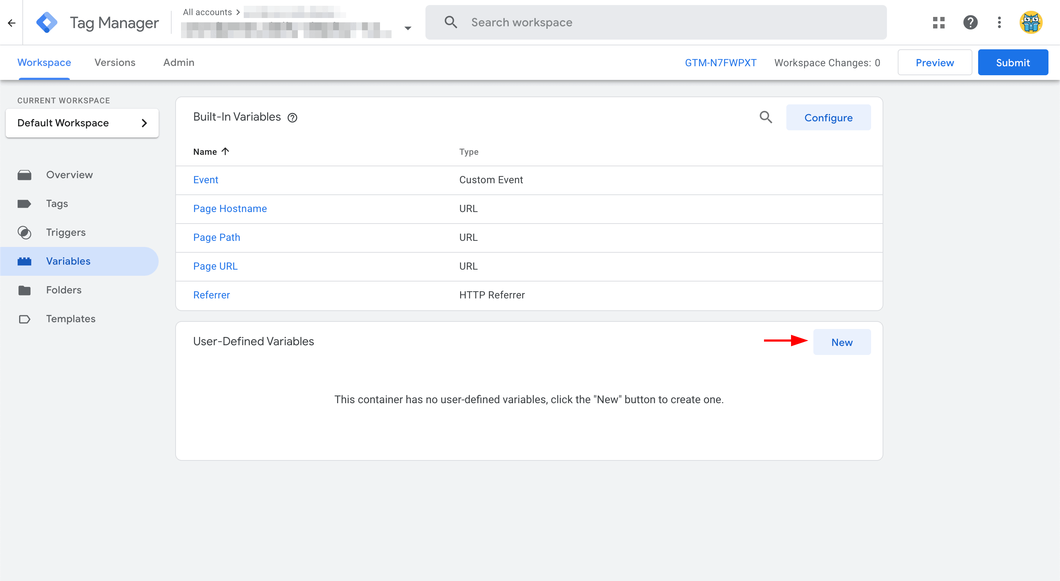Open the Page Hostname variable link

click(x=230, y=209)
